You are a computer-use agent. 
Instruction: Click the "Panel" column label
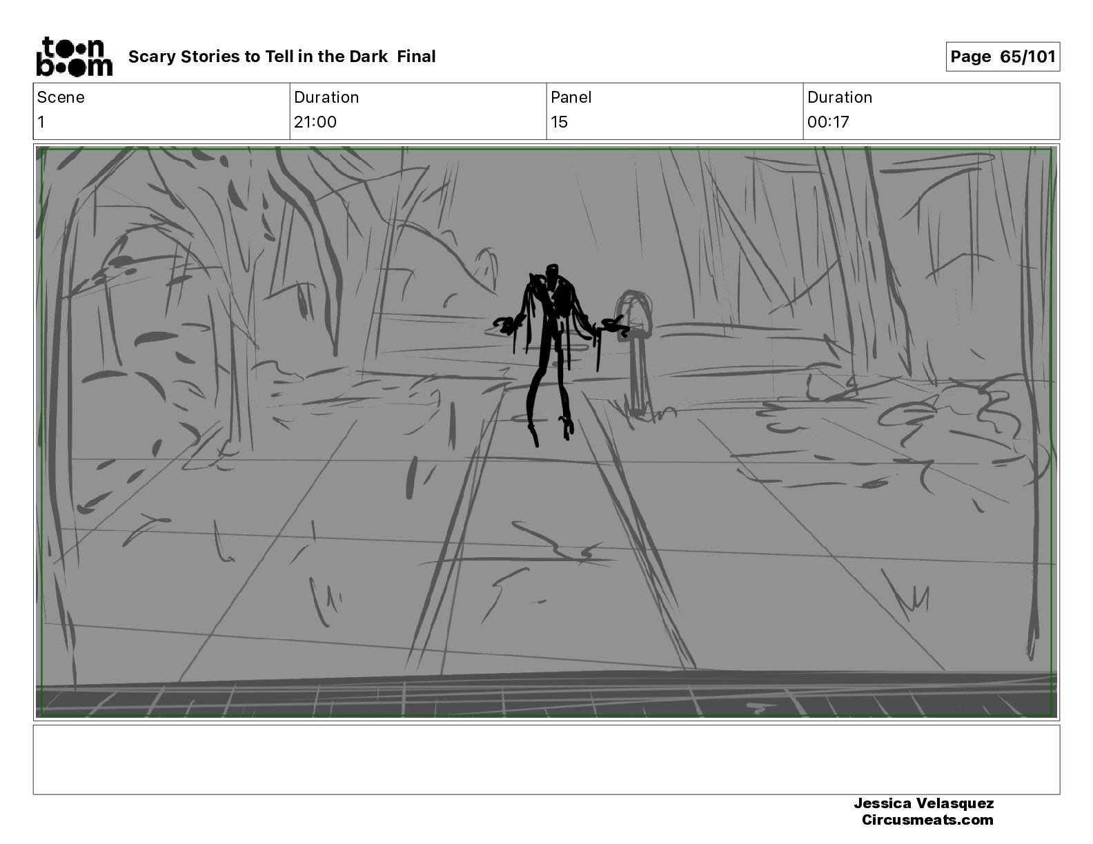571,97
